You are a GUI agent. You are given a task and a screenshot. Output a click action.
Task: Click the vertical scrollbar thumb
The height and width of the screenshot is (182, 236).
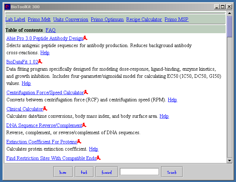tap(230, 26)
